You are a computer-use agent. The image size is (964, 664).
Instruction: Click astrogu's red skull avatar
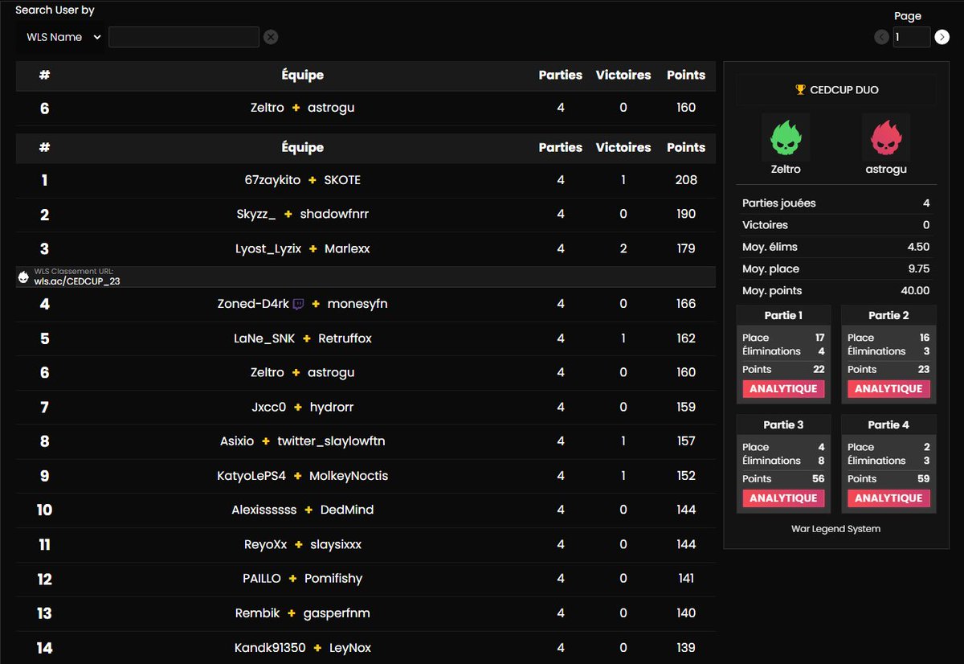click(886, 137)
